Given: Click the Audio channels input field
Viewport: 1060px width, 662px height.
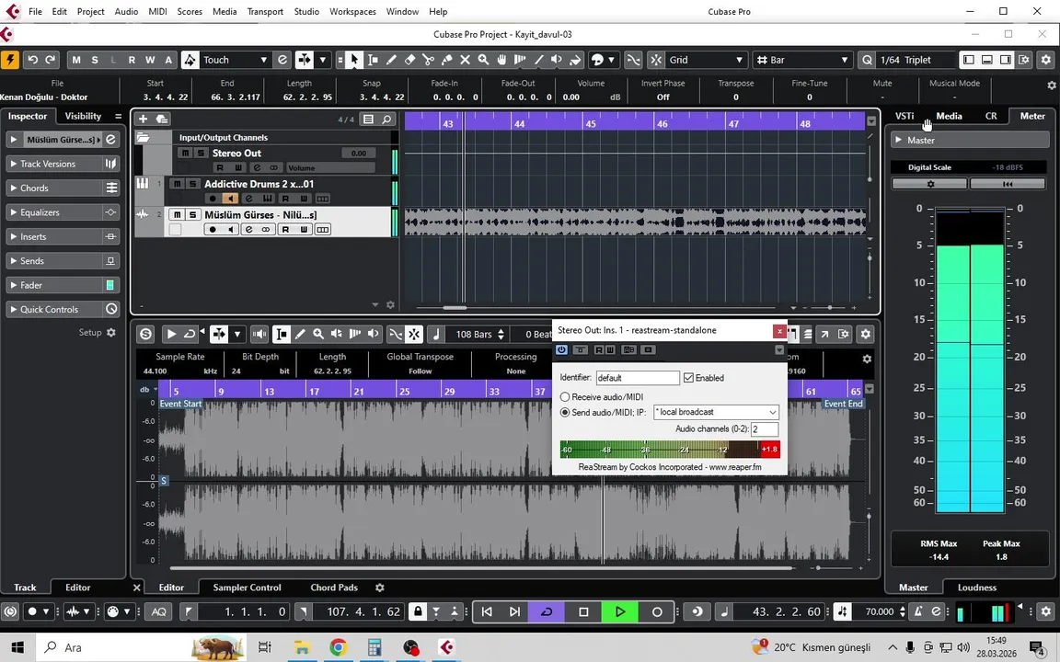Looking at the screenshot, I should [765, 429].
